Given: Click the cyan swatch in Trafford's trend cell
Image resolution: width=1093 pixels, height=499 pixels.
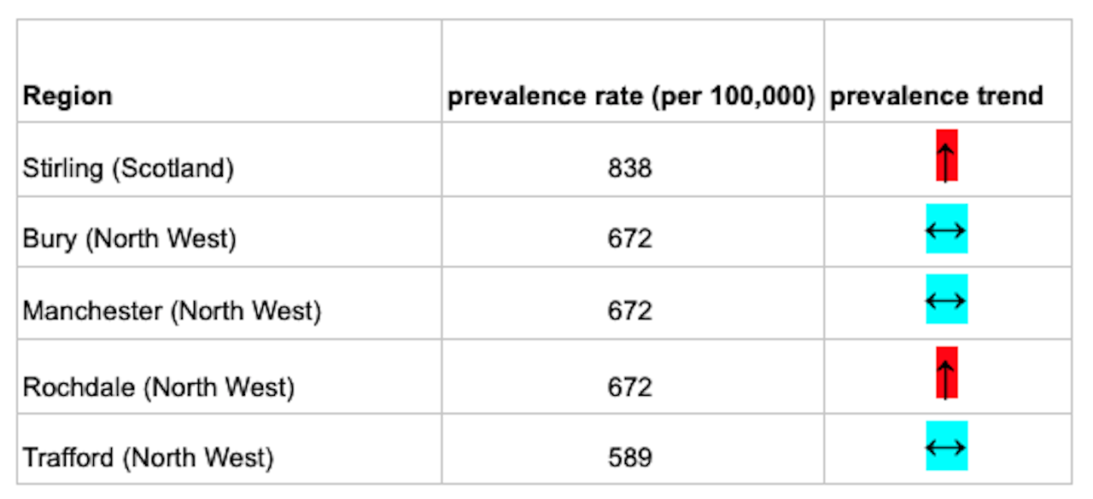Looking at the screenshot, I should click(947, 445).
